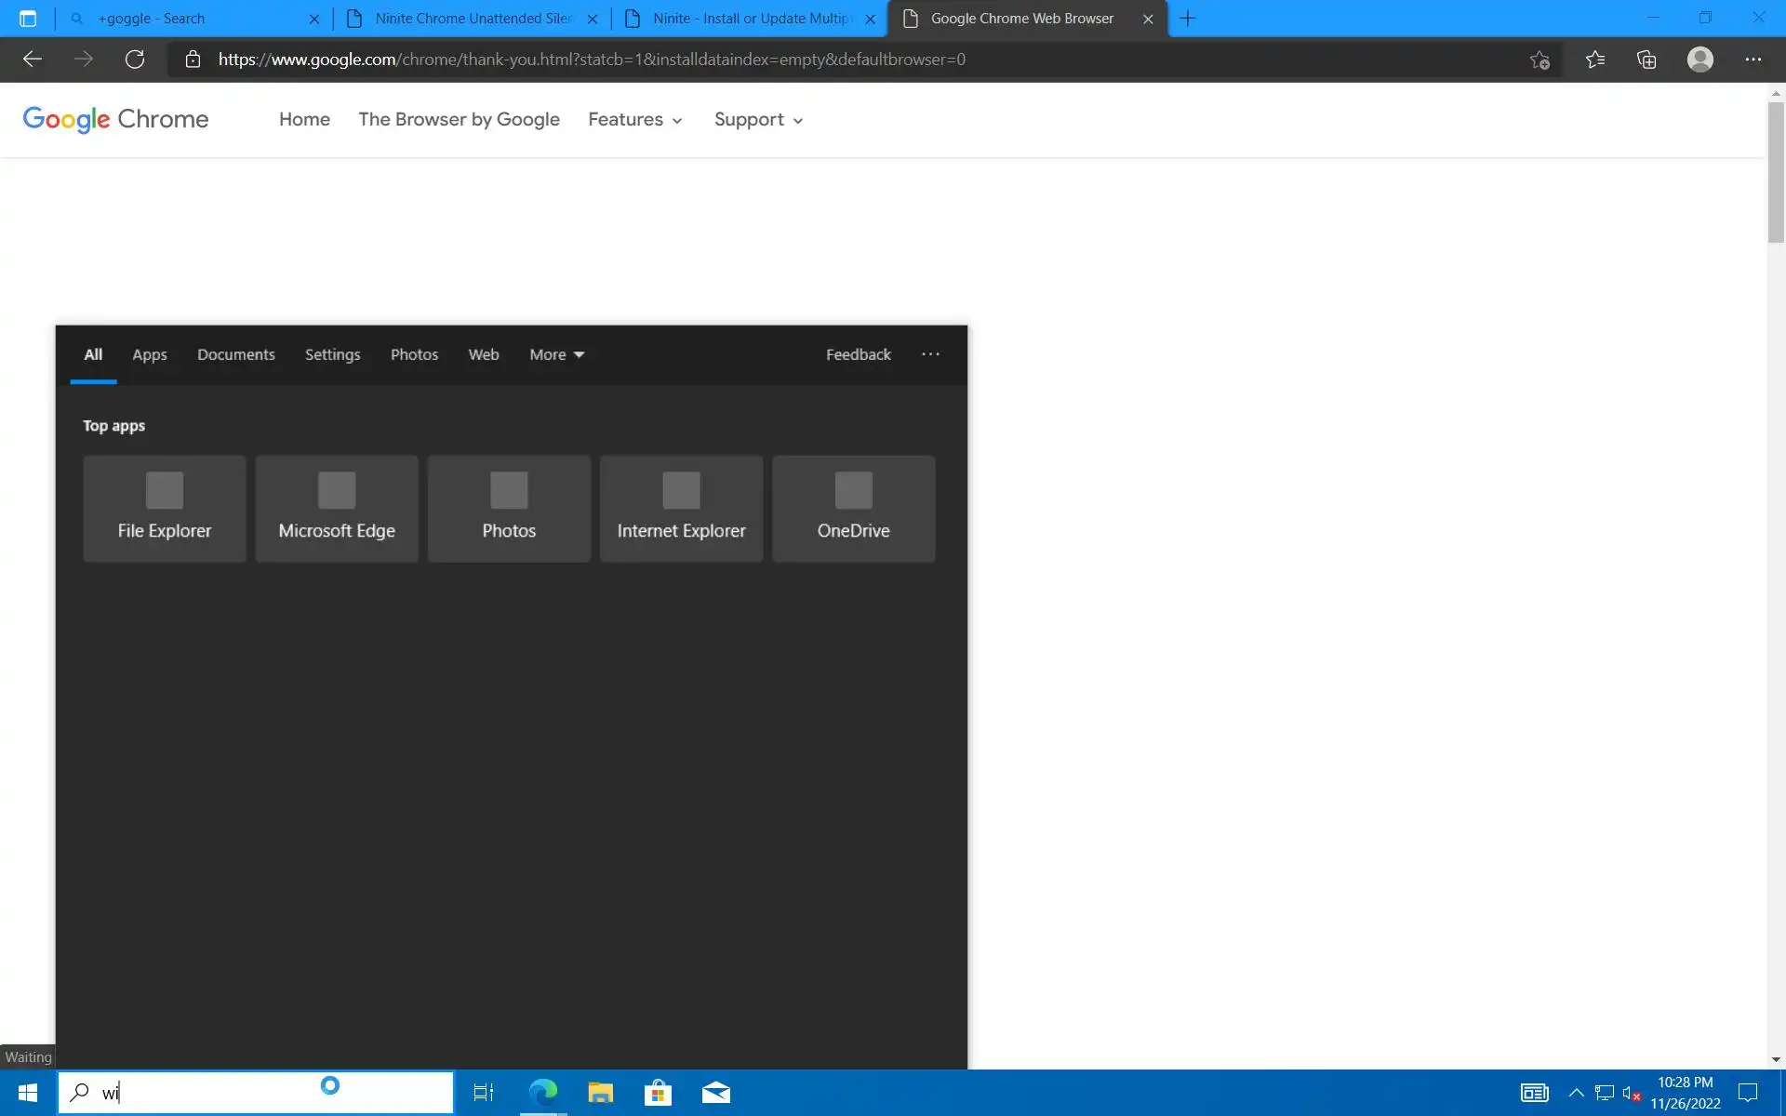The width and height of the screenshot is (1786, 1116).
Task: Expand the Support dropdown menu
Action: click(x=758, y=120)
